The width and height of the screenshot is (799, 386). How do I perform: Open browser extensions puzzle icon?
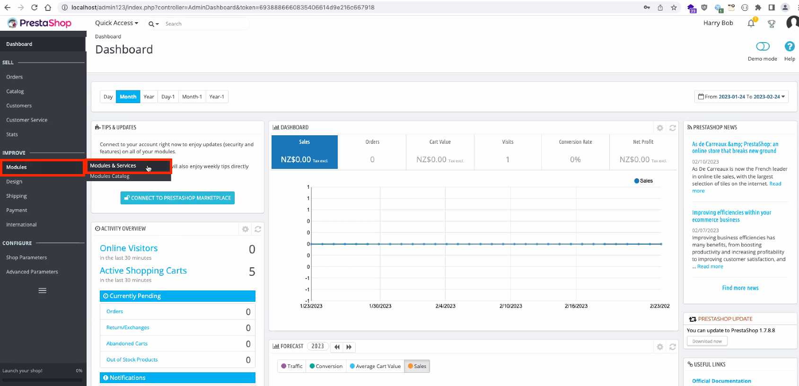(758, 8)
